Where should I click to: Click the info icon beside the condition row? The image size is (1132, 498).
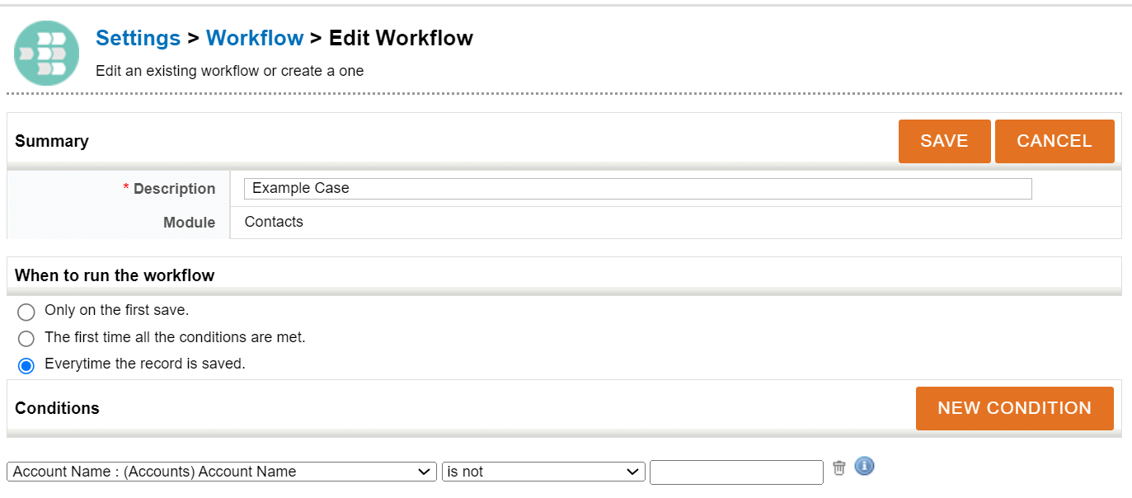[863, 466]
